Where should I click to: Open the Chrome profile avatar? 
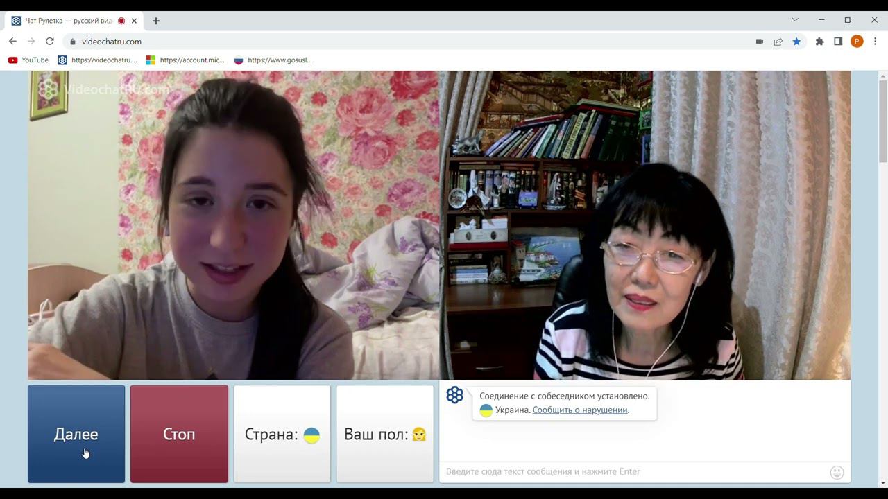coord(857,42)
